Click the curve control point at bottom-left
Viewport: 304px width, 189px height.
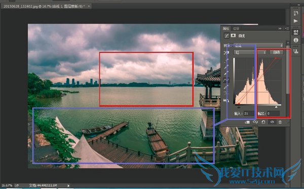click(239, 104)
